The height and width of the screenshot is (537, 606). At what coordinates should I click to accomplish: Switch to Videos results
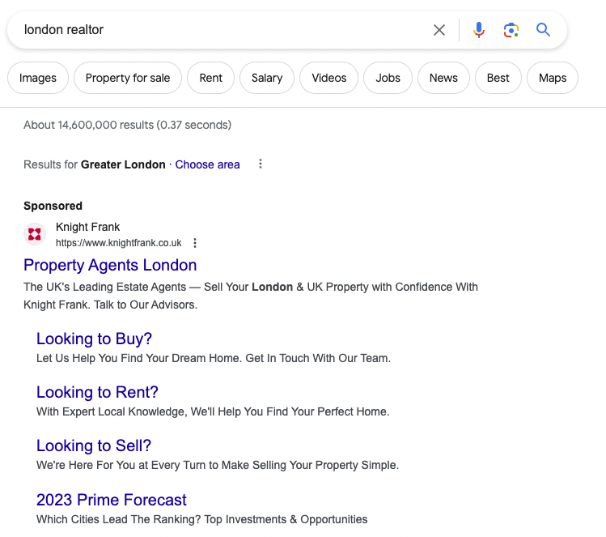coord(329,78)
